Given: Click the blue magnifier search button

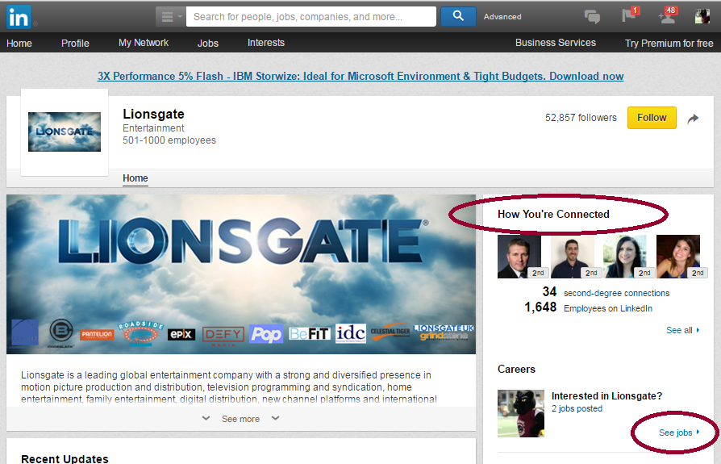Looking at the screenshot, I should [458, 16].
